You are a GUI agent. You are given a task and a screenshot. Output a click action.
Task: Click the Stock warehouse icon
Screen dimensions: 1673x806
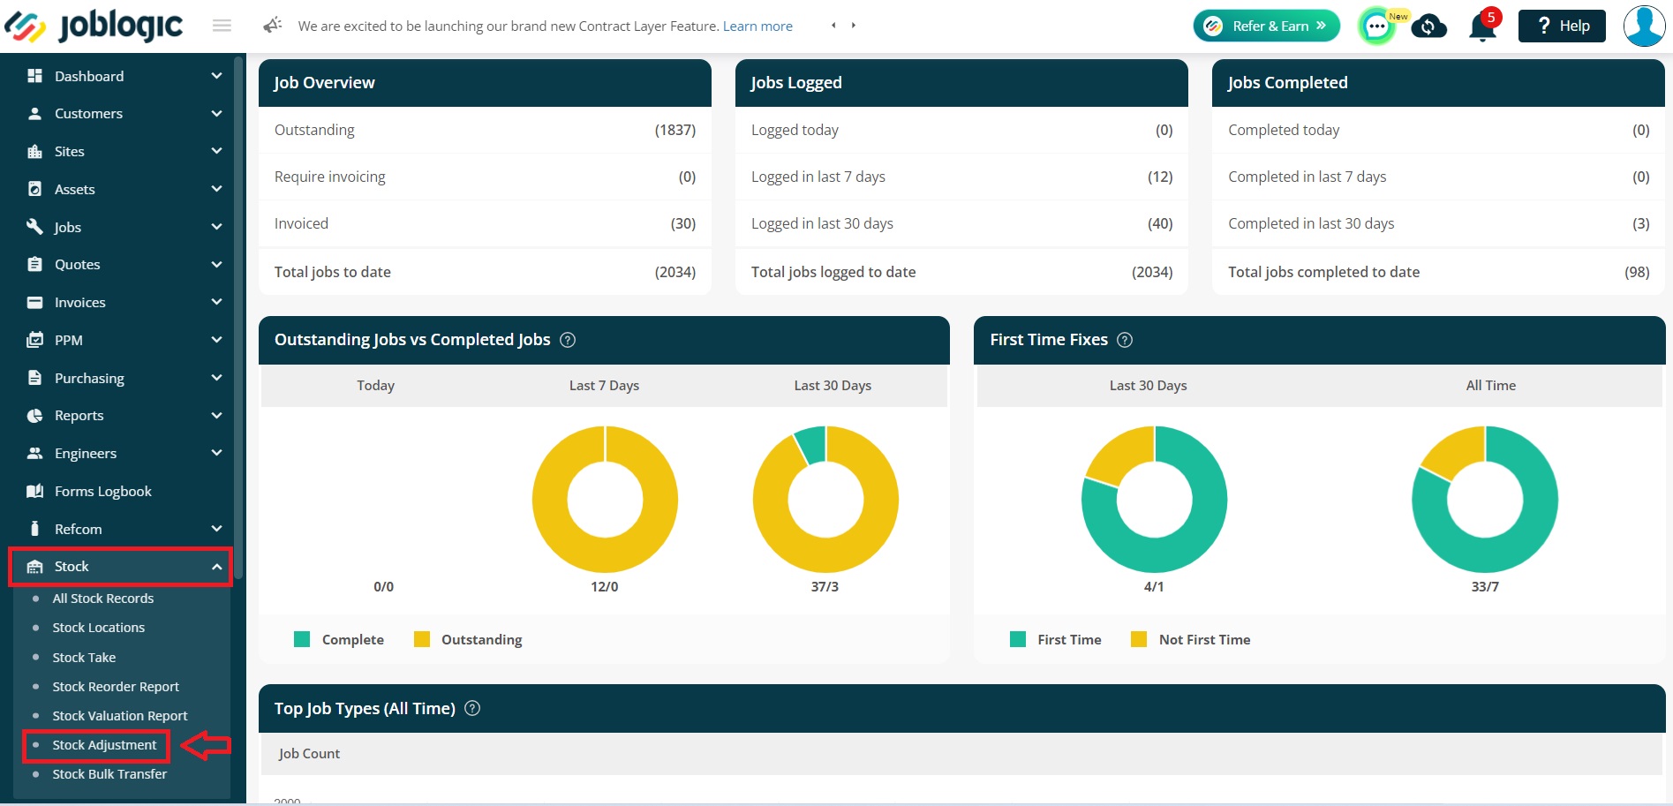click(35, 567)
